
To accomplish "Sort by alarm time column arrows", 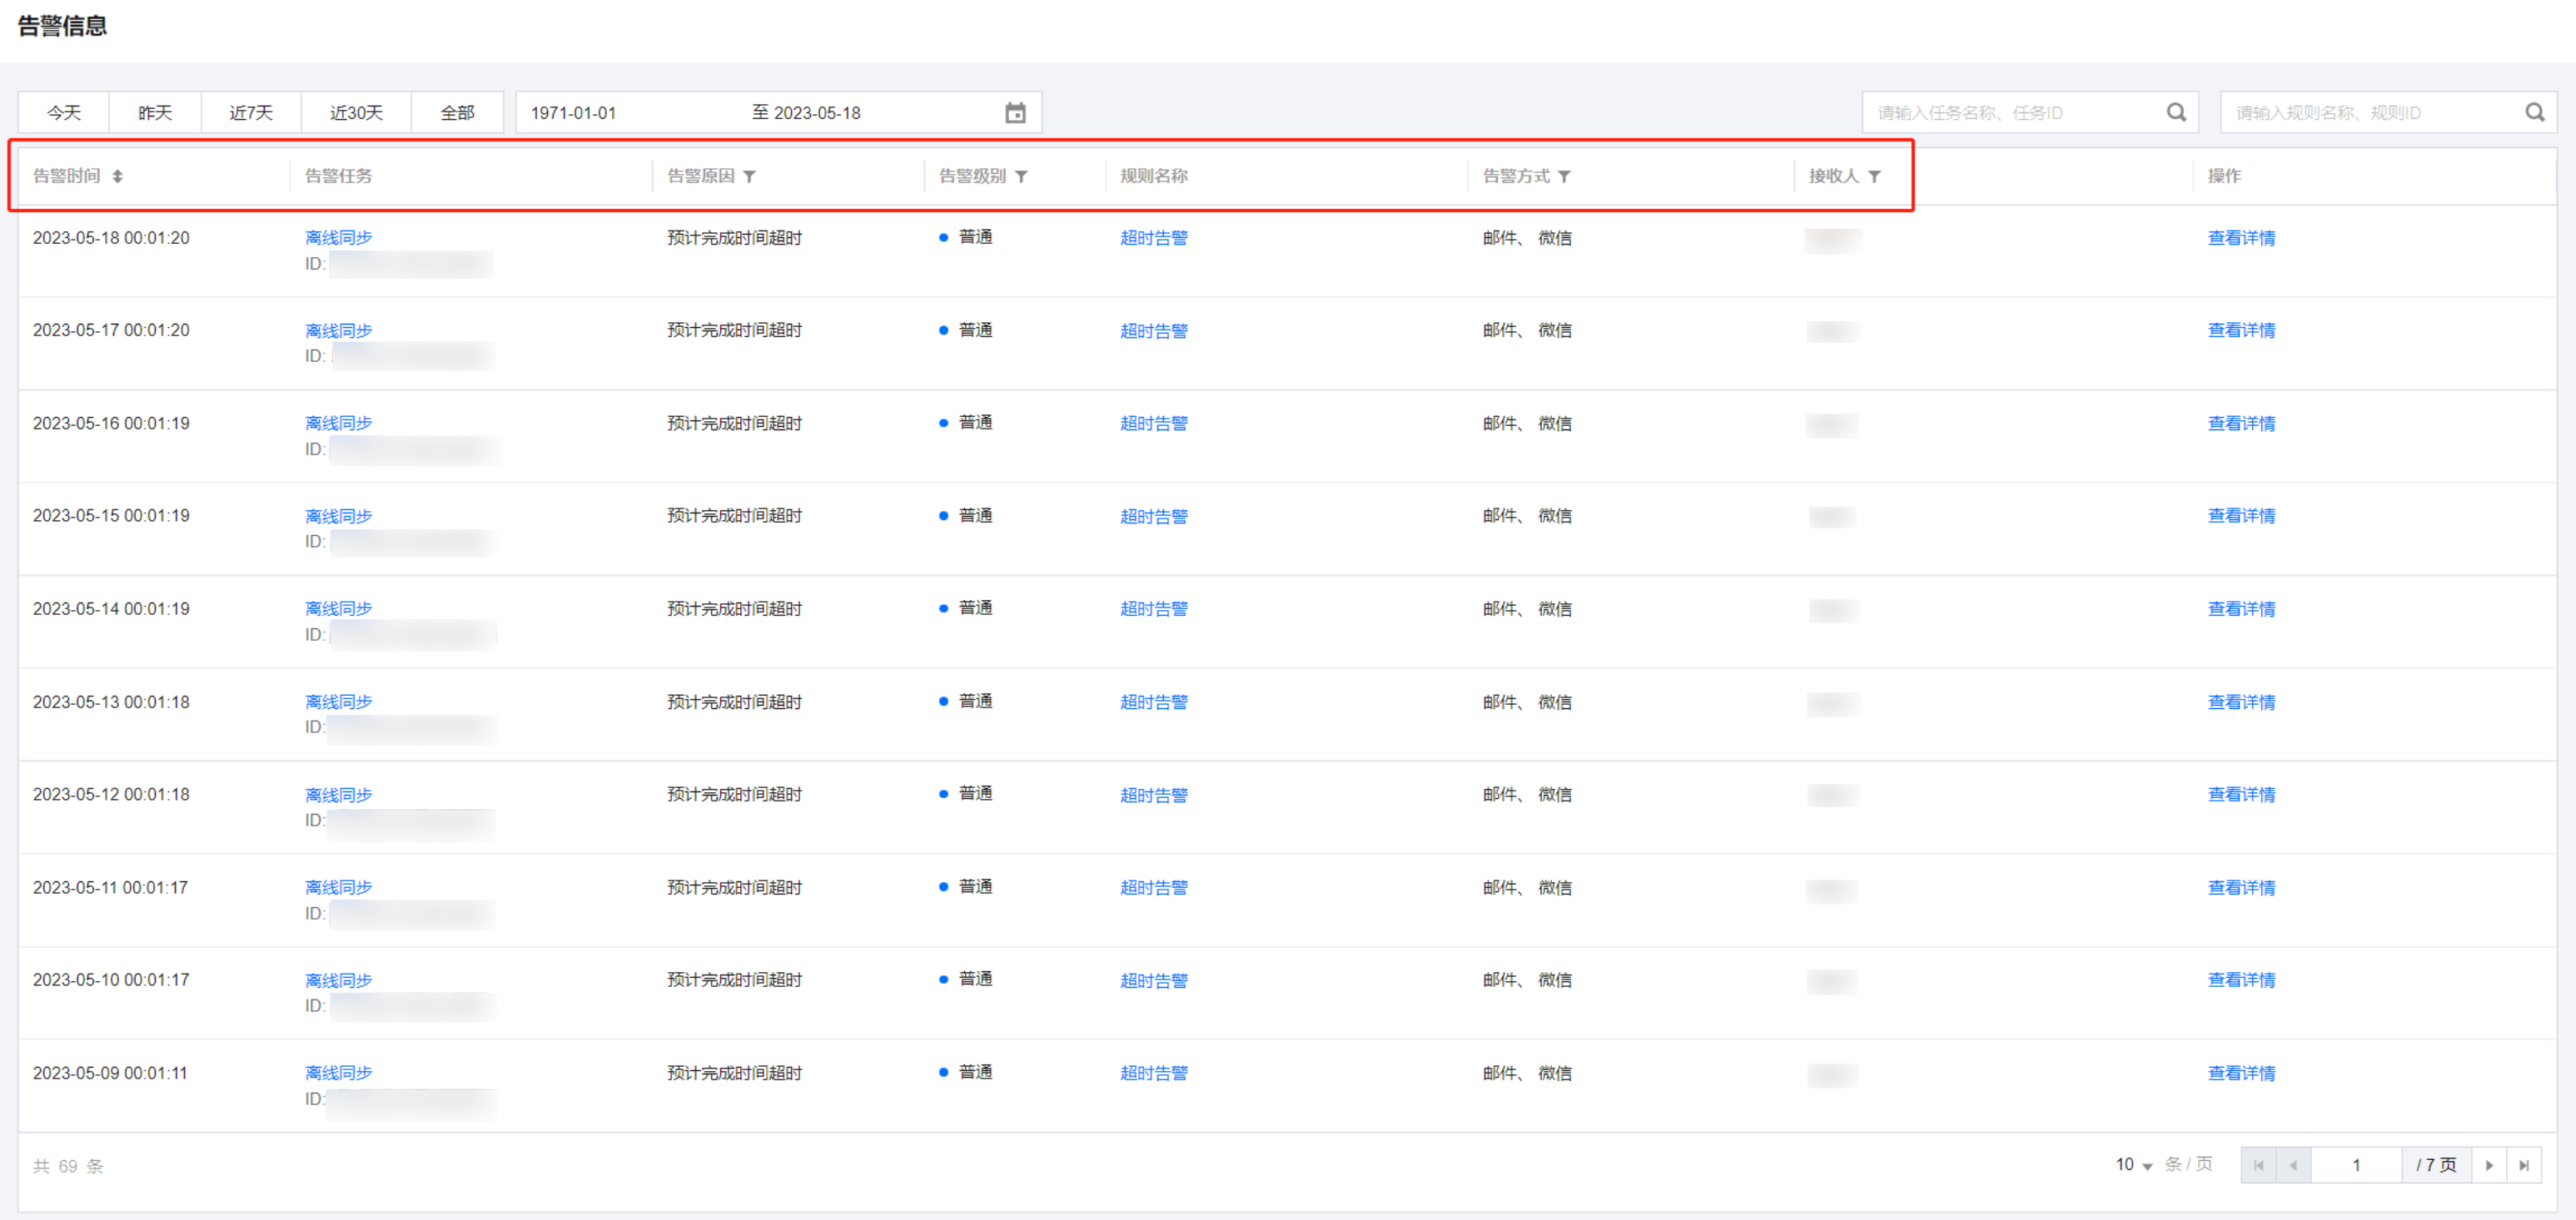I will [117, 177].
